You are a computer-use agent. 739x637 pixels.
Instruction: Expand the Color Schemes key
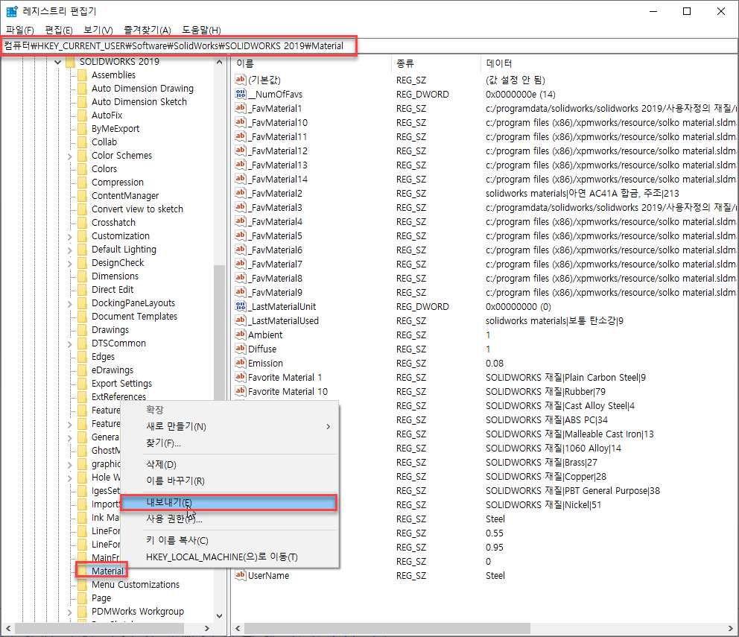tap(70, 156)
